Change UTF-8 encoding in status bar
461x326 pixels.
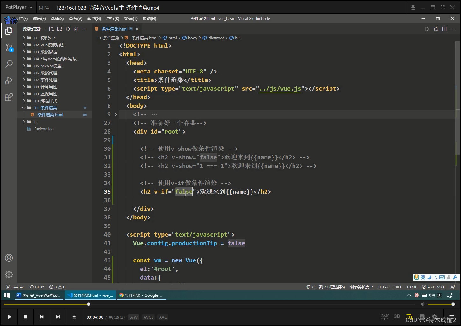click(383, 287)
